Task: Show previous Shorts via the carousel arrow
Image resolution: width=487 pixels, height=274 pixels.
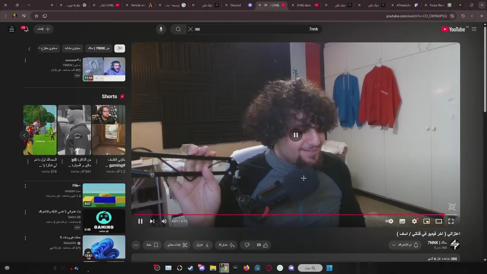Action: pyautogui.click(x=24, y=135)
